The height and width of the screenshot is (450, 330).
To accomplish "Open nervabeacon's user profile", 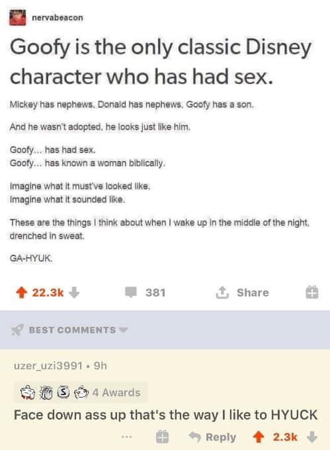I will click(x=58, y=18).
